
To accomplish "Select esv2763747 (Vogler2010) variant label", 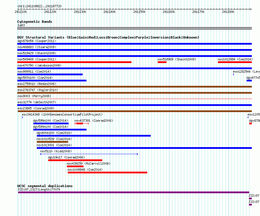I will tap(38, 90).
